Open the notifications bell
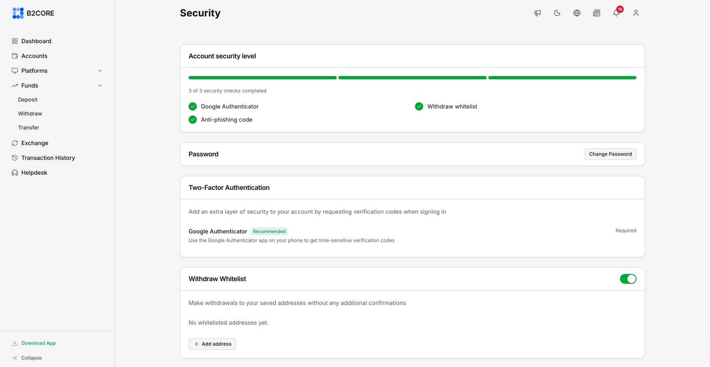The height and width of the screenshot is (367, 710). tap(616, 13)
